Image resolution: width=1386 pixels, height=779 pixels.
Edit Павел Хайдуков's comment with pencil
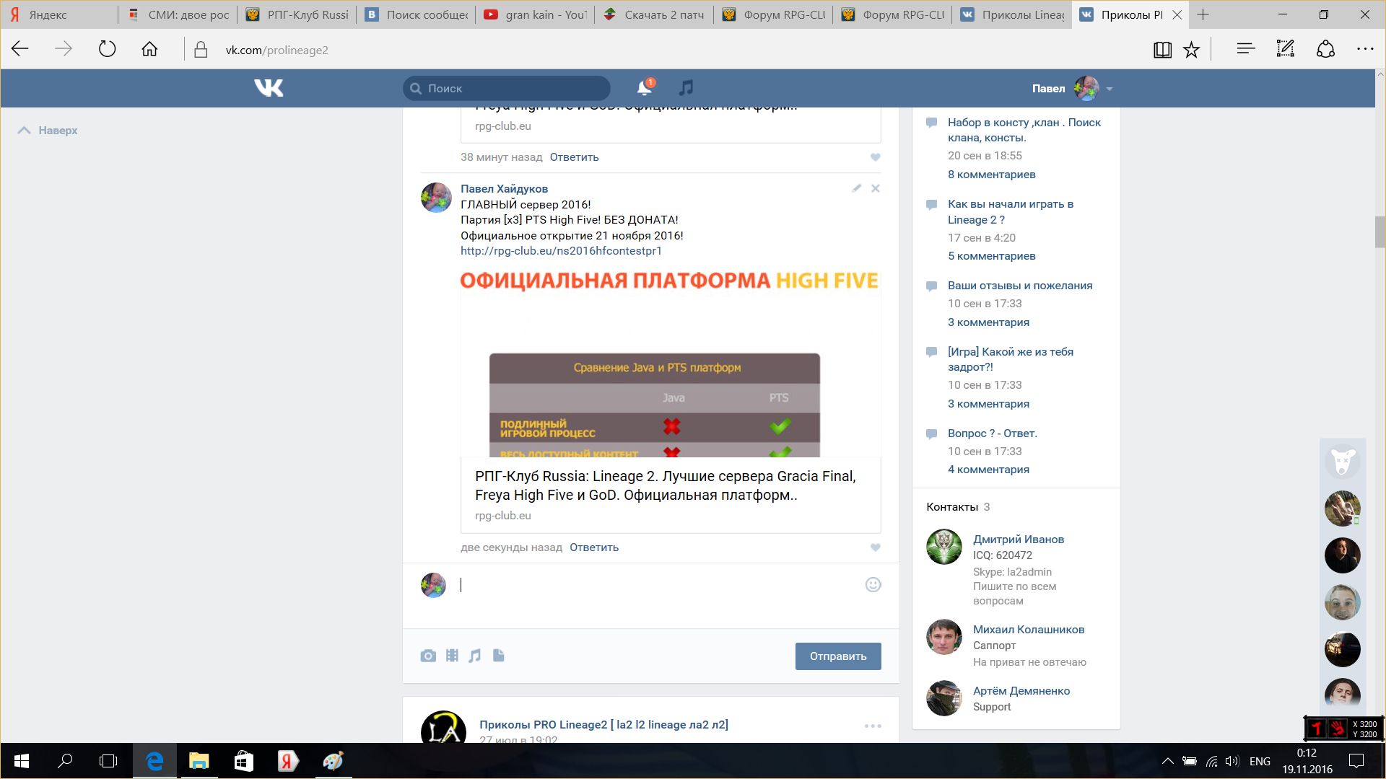[x=856, y=188]
